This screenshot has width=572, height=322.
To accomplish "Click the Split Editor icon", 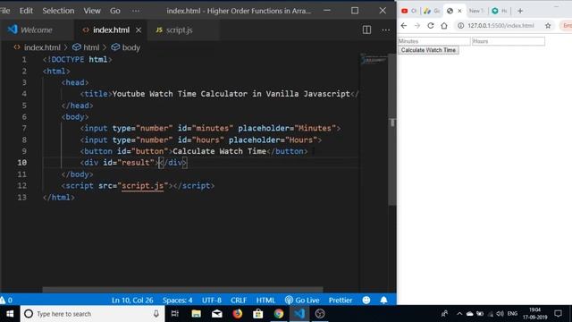I will [366, 30].
